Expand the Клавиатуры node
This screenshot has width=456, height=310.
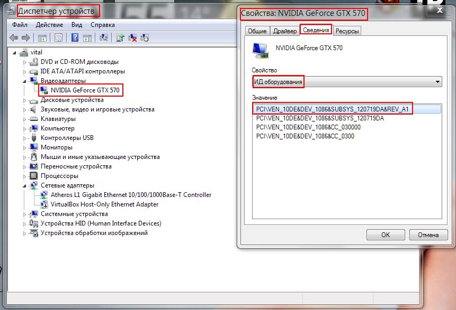click(x=24, y=119)
